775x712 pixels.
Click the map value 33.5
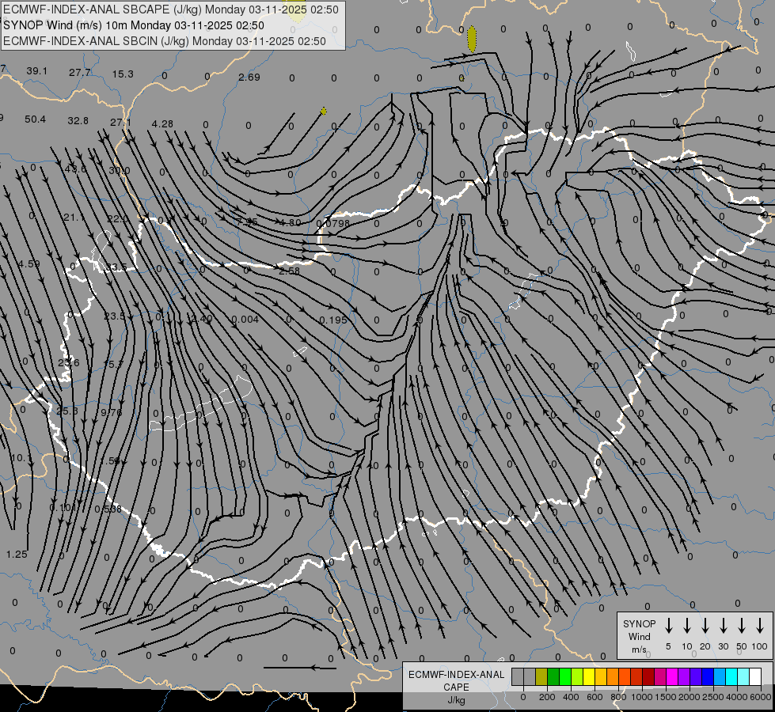(x=116, y=267)
